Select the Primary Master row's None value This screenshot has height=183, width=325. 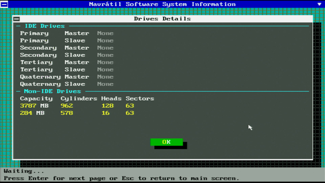[x=105, y=33]
